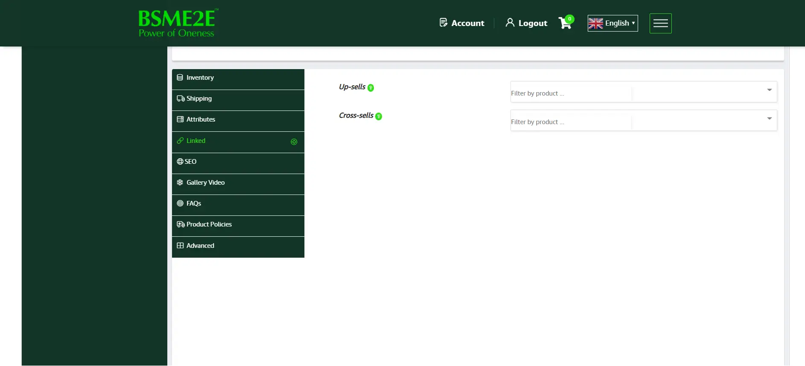Switch to the Attributes tab
The width and height of the screenshot is (805, 366).
(x=238, y=121)
